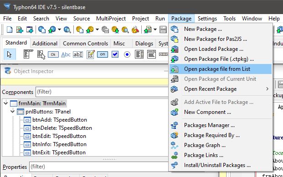Choose Package Required By ...
The width and height of the screenshot is (283, 177).
(221, 135)
